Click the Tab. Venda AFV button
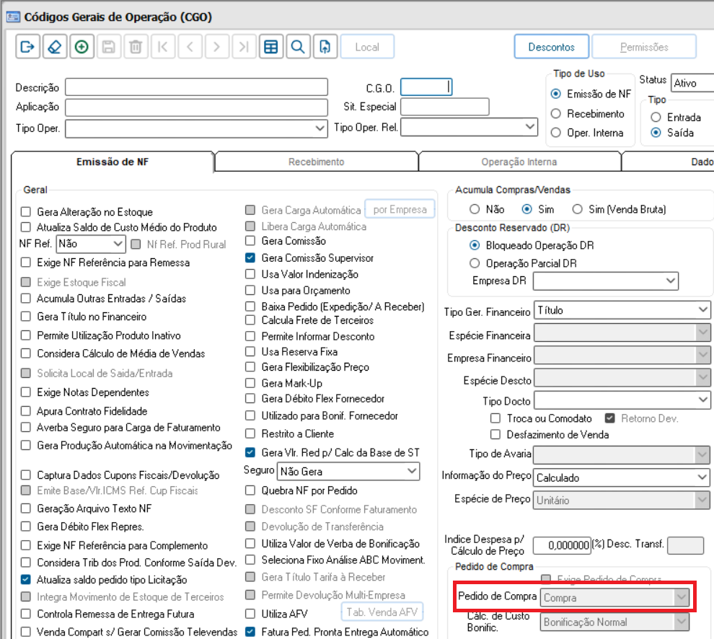 [382, 612]
